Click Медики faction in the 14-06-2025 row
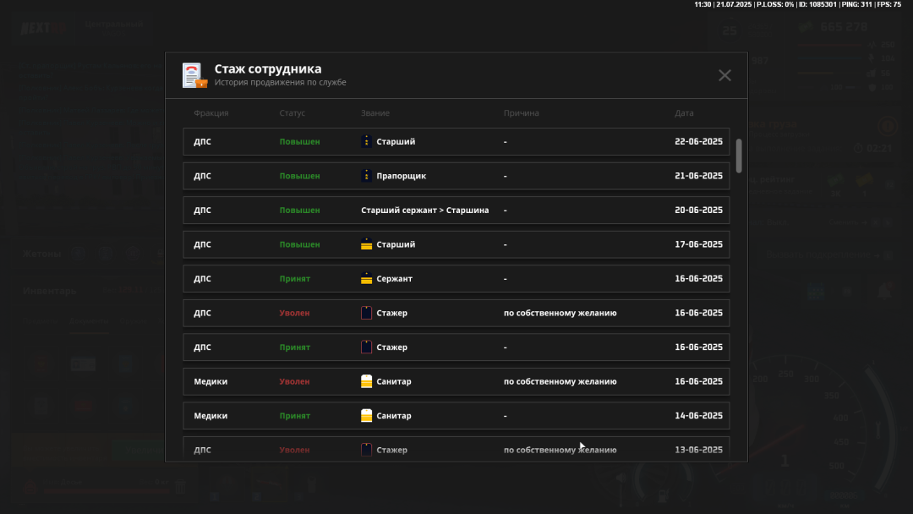This screenshot has width=913, height=514. coord(210,416)
